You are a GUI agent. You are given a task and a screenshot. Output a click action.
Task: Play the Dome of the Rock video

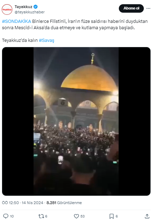[x=76, y=121]
